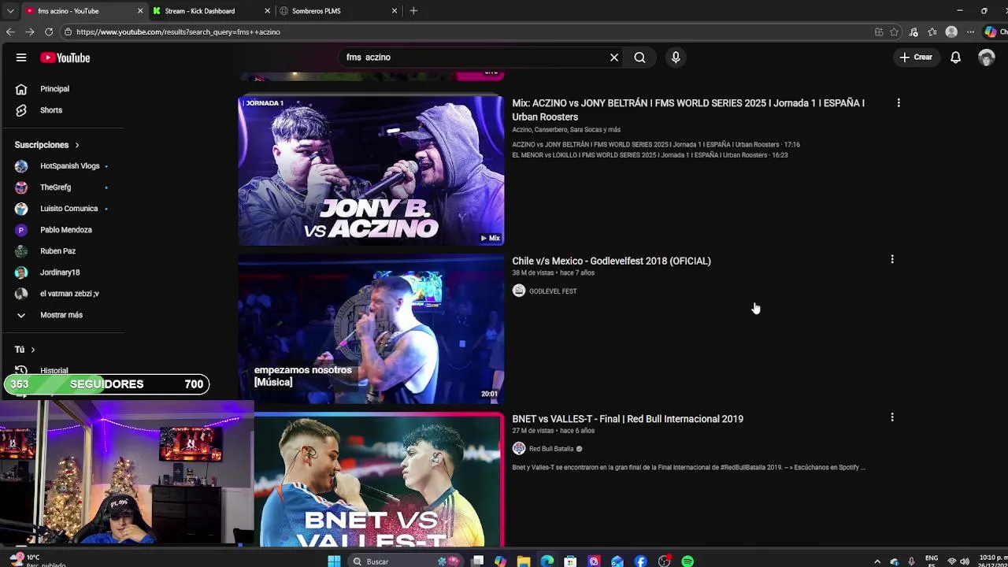Expand the Tú section chevron
1008x567 pixels.
tap(32, 350)
